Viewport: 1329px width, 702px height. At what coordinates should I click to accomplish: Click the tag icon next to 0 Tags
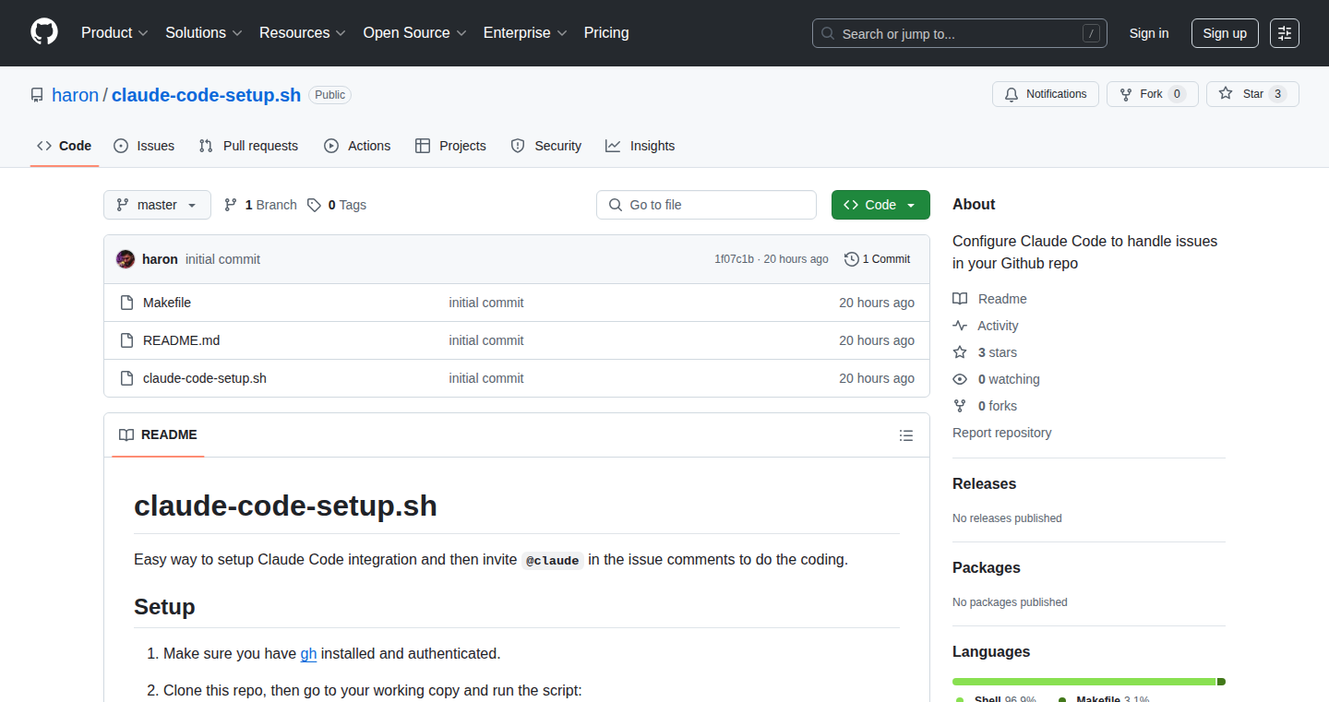[315, 205]
